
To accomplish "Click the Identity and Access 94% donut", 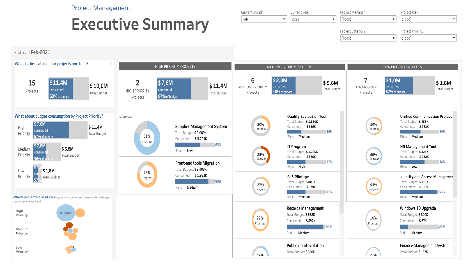I will (x=374, y=186).
